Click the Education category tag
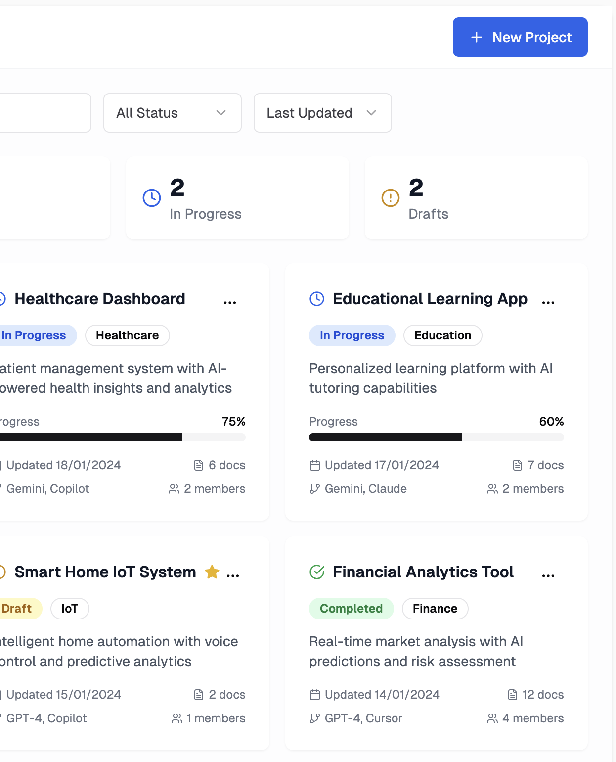Image resolution: width=616 pixels, height=762 pixels. (443, 335)
